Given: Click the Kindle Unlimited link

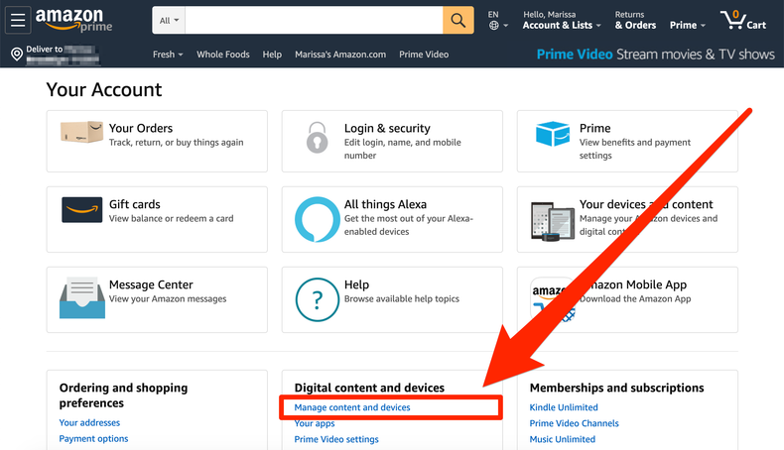Looking at the screenshot, I should coord(564,407).
